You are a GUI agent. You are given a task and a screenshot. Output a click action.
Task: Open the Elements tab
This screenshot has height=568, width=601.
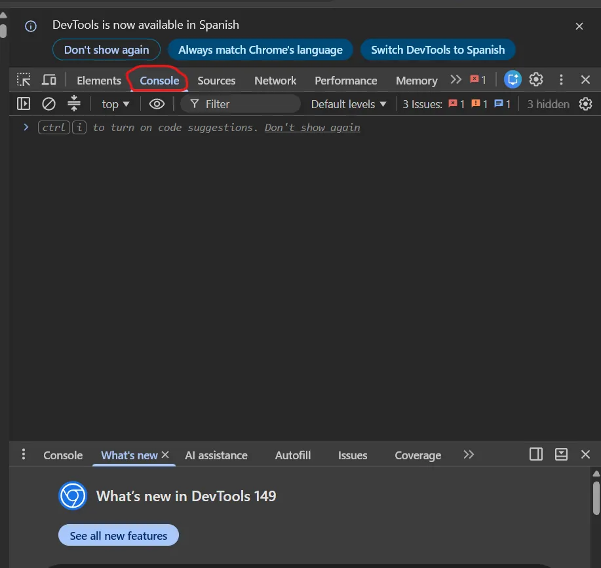[x=99, y=81]
